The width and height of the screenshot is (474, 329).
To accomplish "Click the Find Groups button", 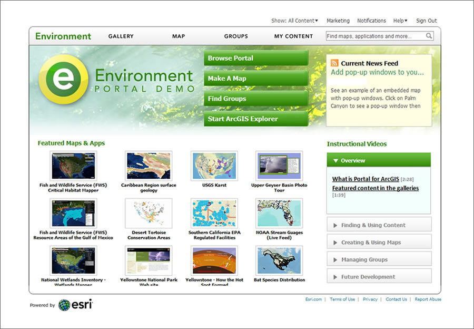I will (256, 99).
